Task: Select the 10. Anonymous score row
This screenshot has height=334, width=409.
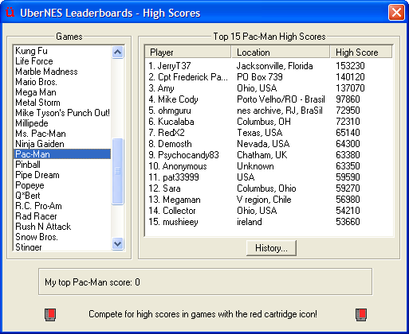Action: click(x=269, y=166)
